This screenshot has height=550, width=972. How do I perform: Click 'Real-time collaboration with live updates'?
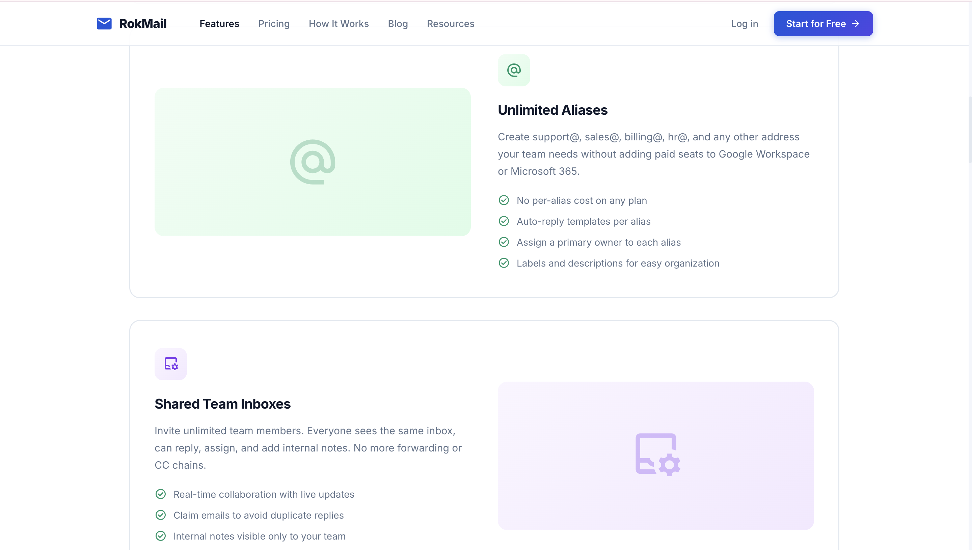264,494
